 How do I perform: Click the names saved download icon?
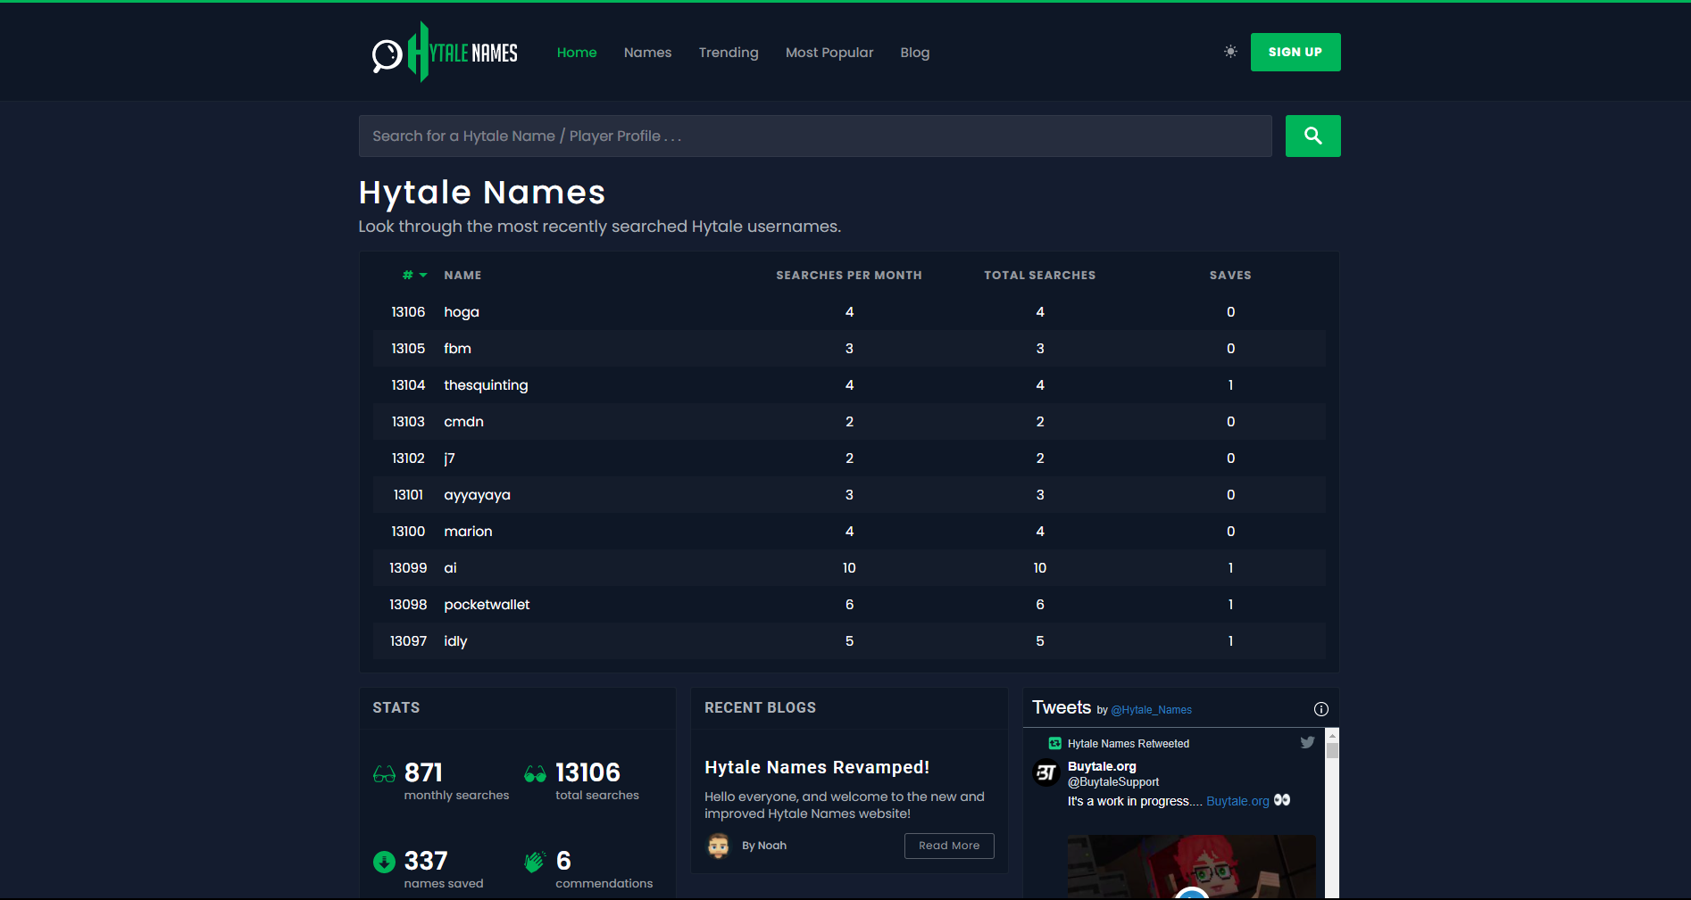[384, 862]
